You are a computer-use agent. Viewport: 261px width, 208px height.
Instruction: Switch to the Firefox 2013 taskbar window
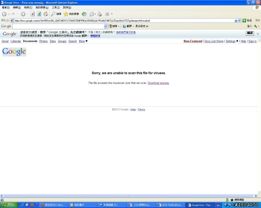(54, 205)
